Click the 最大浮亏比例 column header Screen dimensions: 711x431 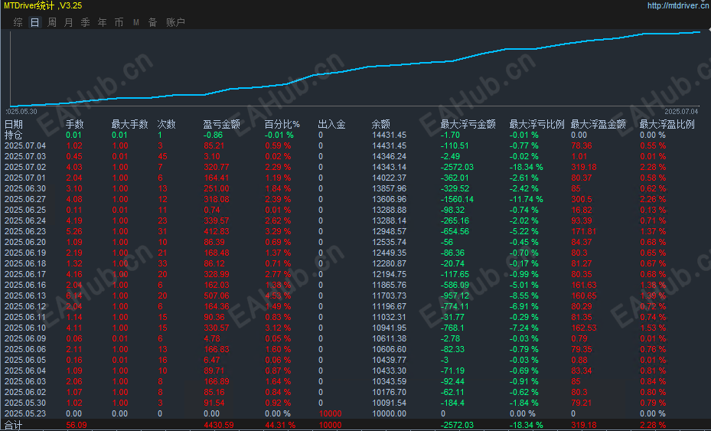point(537,124)
